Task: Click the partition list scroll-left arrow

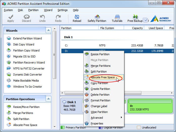Action: tap(62, 93)
